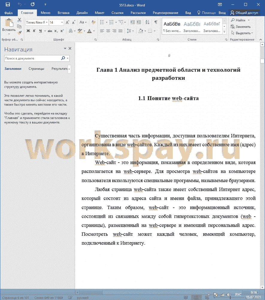The image size is (265, 300).
Task: Redo or repeat the last action
Action: tap(33, 4)
